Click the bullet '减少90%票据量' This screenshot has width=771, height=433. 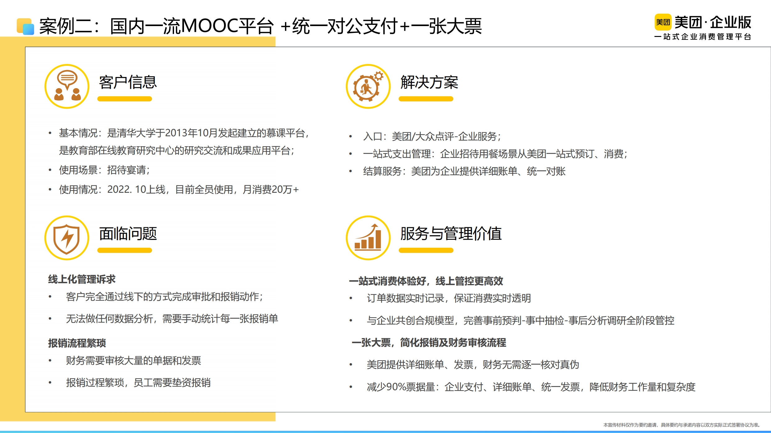(531, 387)
